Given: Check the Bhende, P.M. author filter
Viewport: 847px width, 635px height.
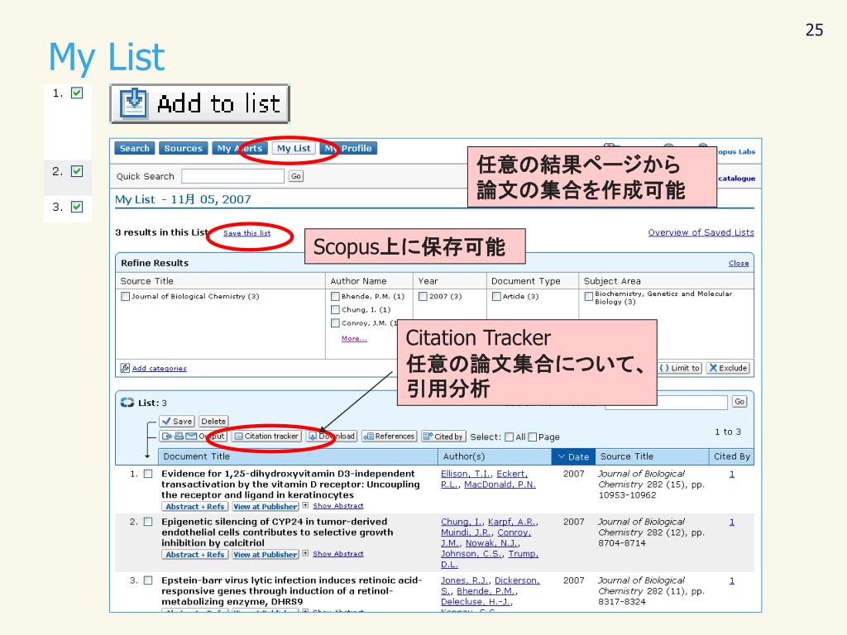Looking at the screenshot, I should 335,297.
